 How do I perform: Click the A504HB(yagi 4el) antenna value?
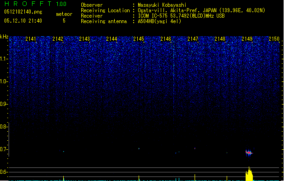pos(159,21)
